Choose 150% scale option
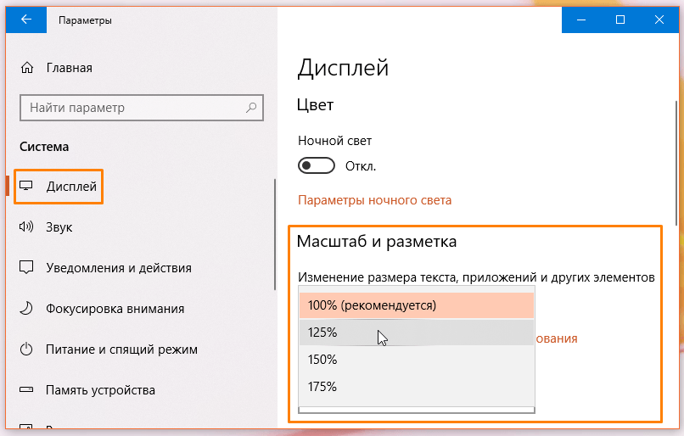Image resolution: width=684 pixels, height=436 pixels. (417, 360)
